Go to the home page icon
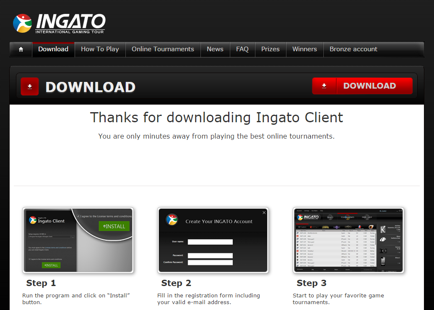Viewport: 434px width, 310px height. pos(21,49)
